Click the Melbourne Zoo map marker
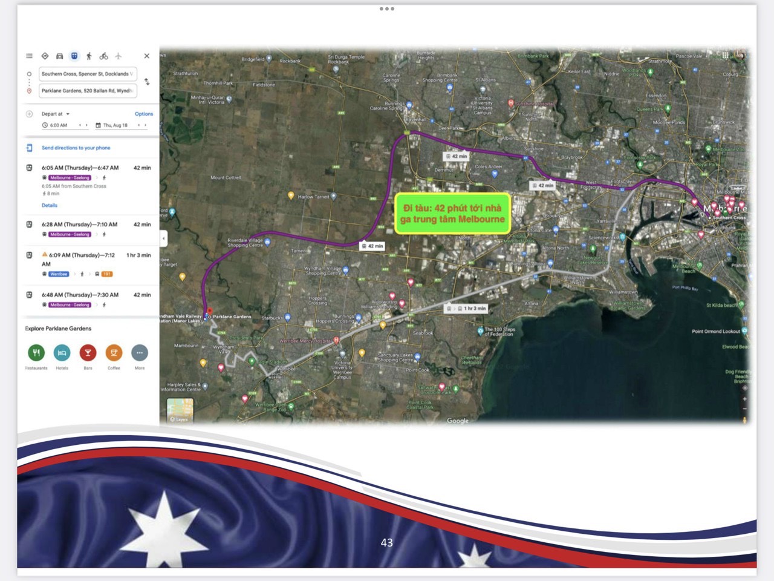774x581 pixels. pos(708,149)
